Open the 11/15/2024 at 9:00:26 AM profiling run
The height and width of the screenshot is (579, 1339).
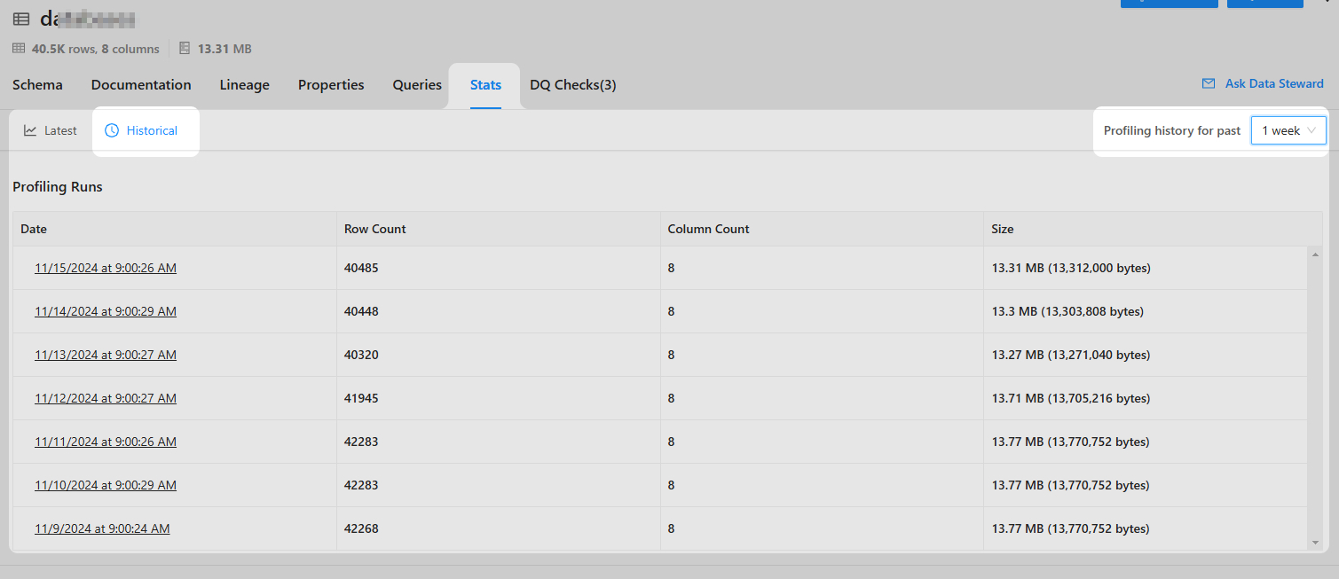pos(106,268)
